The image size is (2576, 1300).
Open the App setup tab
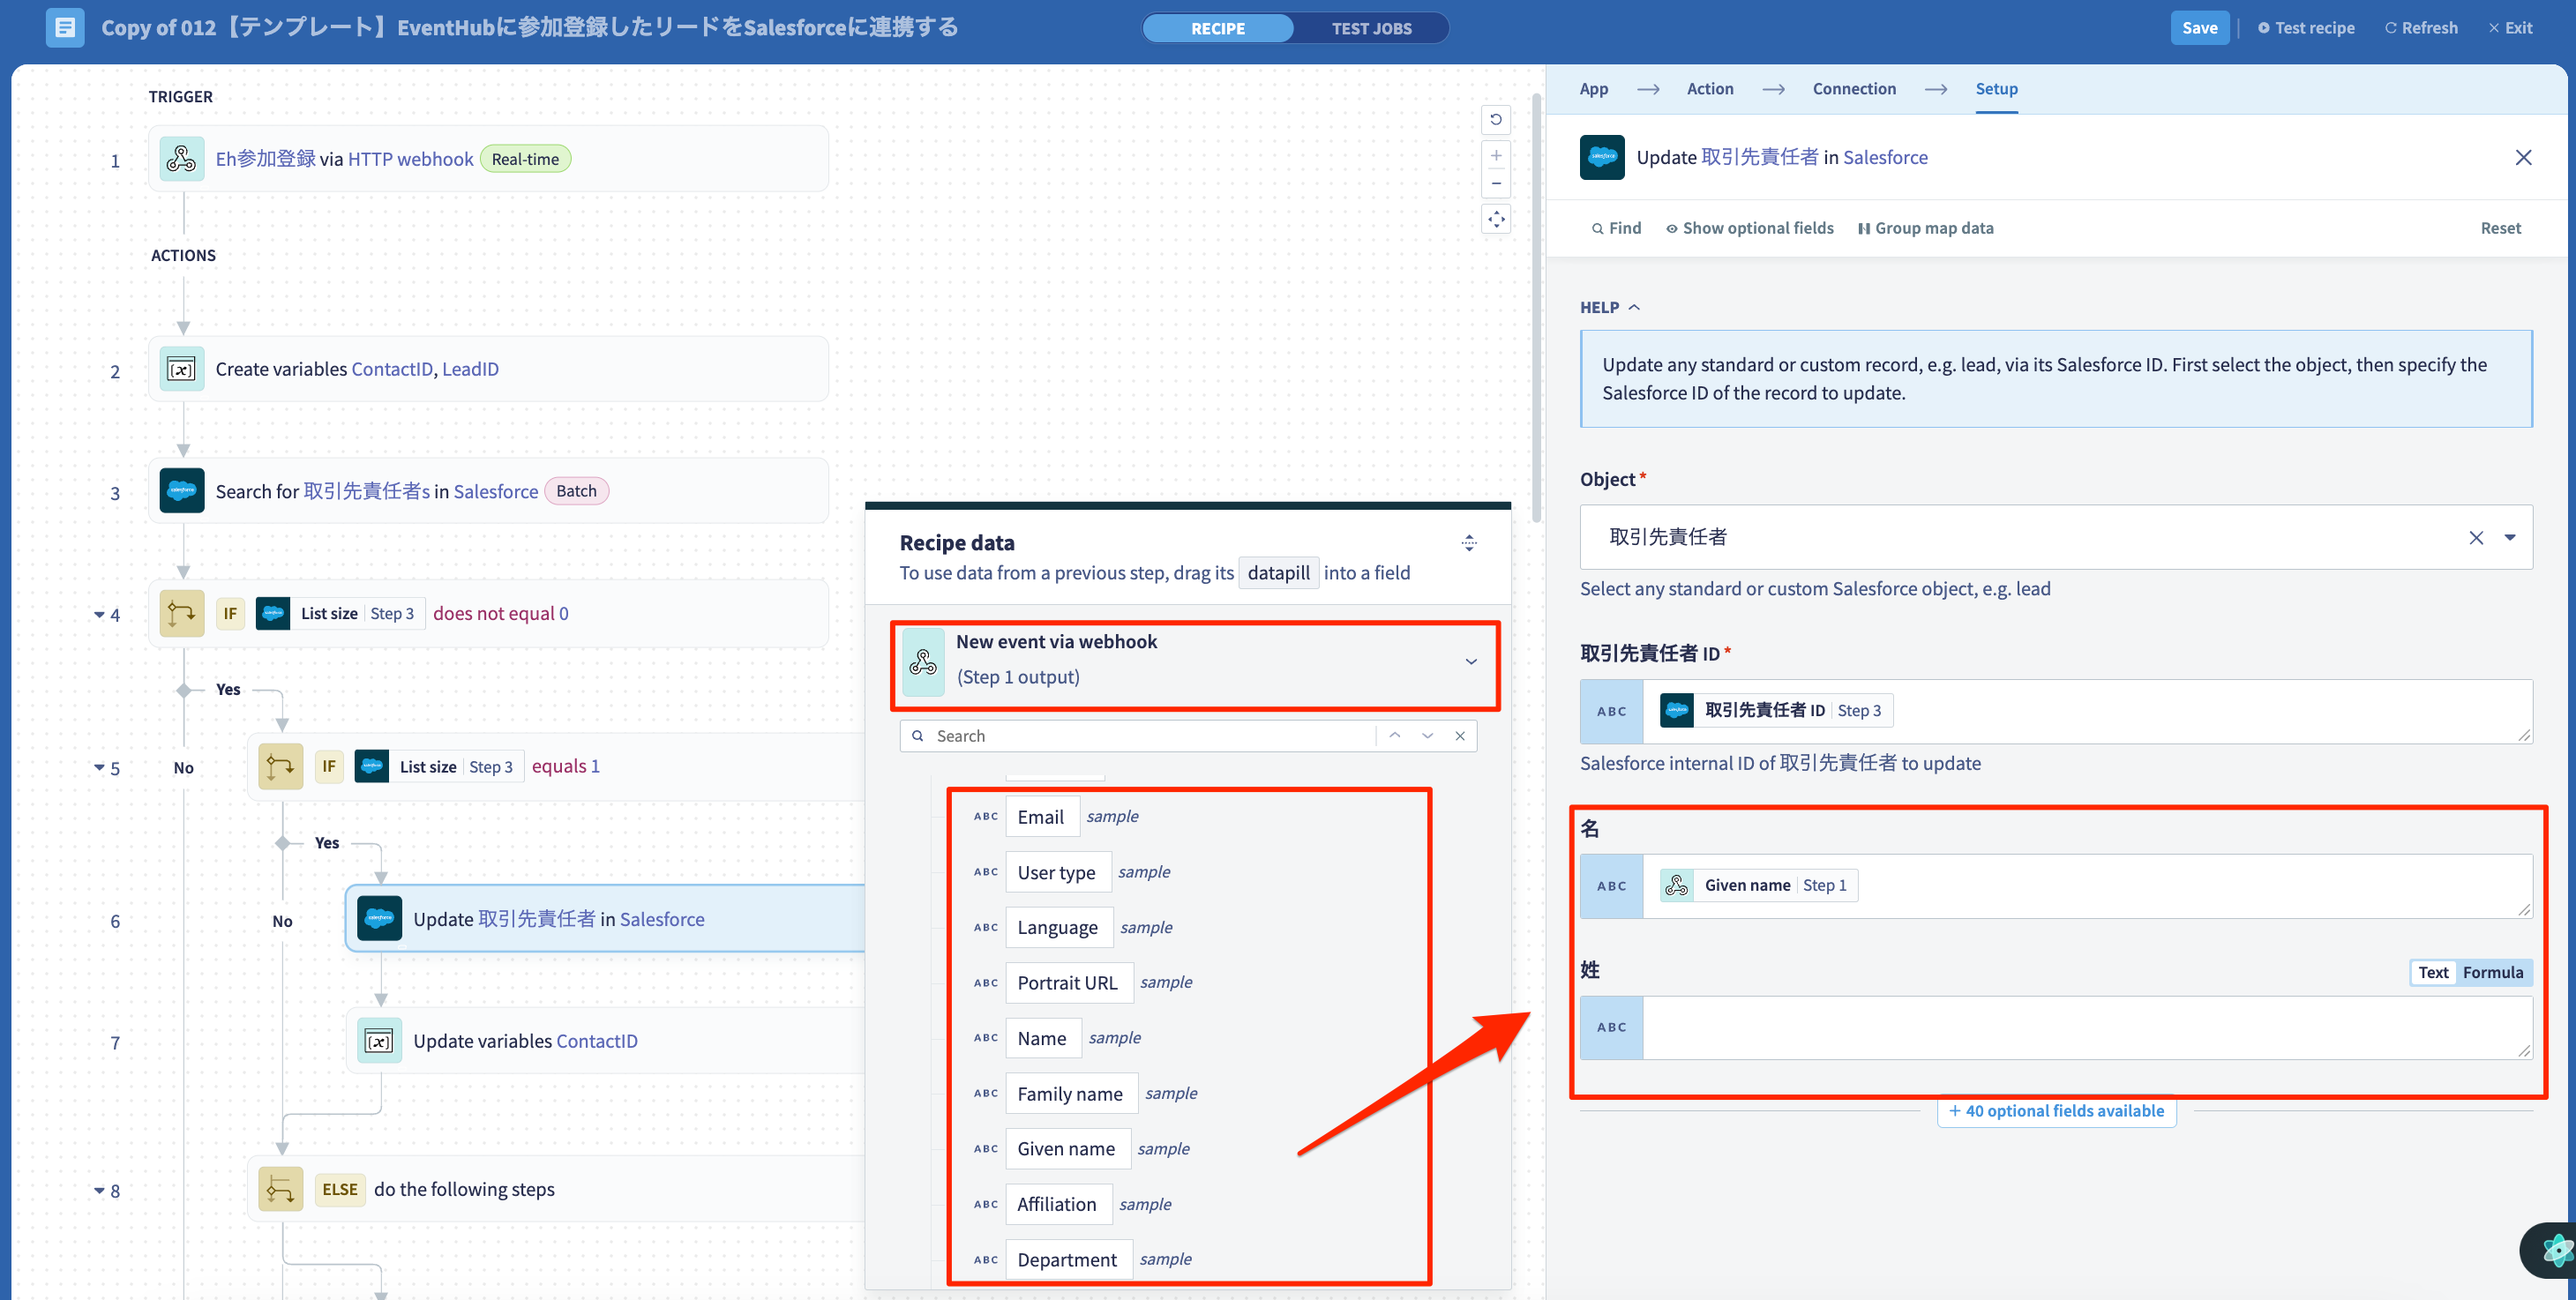(x=1593, y=88)
